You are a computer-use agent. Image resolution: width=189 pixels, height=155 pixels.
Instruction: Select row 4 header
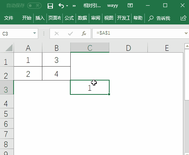point(7,101)
